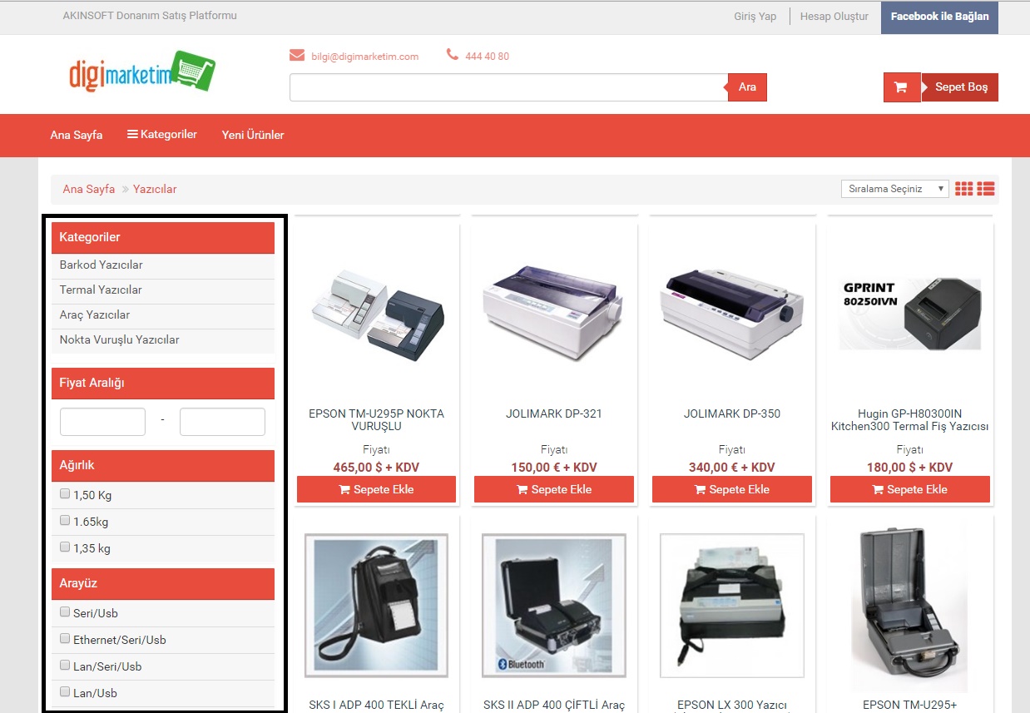The image size is (1030, 713).
Task: Click Facebook ile Bağlan button
Action: tap(940, 17)
